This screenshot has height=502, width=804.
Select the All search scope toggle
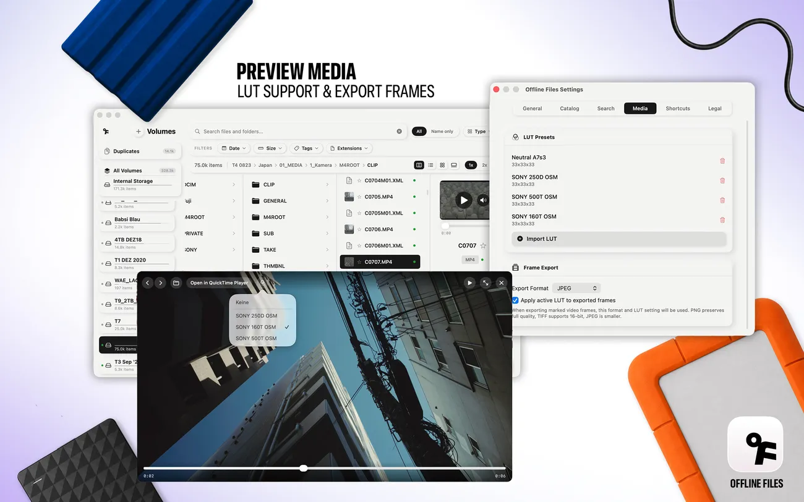419,132
